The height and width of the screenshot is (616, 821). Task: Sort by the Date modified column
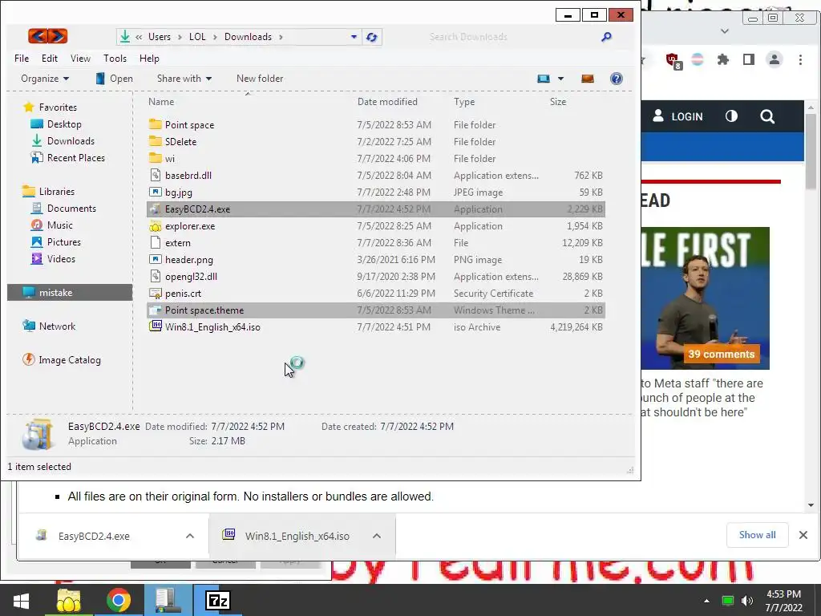[387, 102]
